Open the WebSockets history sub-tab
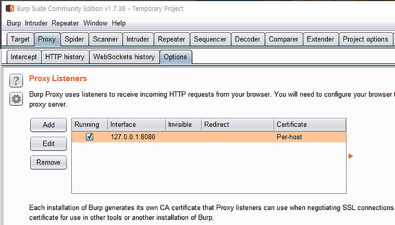The image size is (395, 225). pyautogui.click(x=124, y=57)
